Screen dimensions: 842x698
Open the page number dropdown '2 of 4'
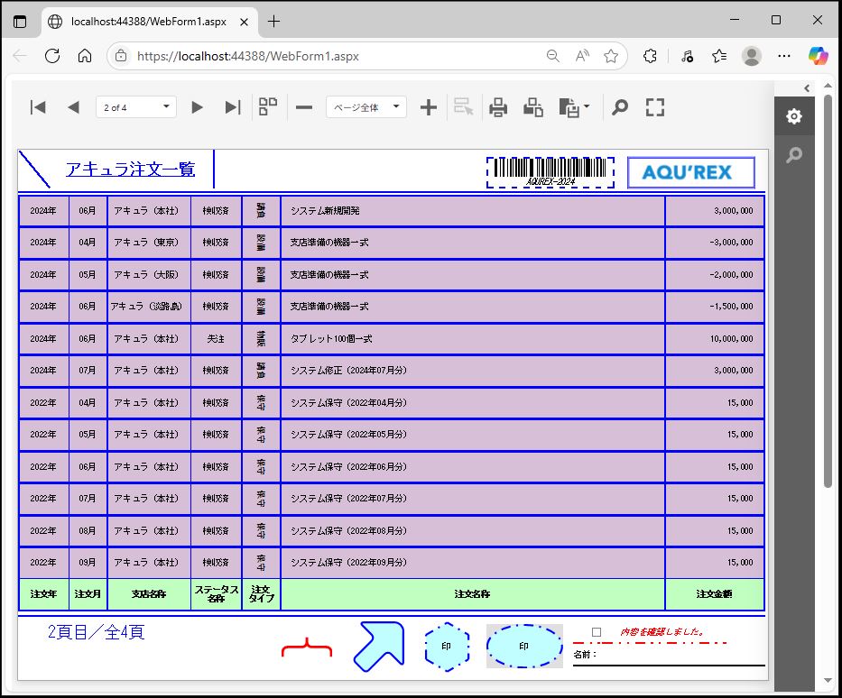point(135,107)
